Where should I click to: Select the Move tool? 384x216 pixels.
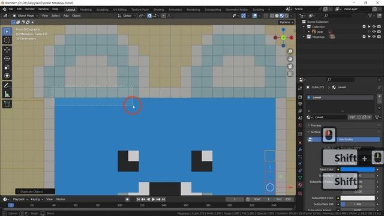click(x=7, y=50)
